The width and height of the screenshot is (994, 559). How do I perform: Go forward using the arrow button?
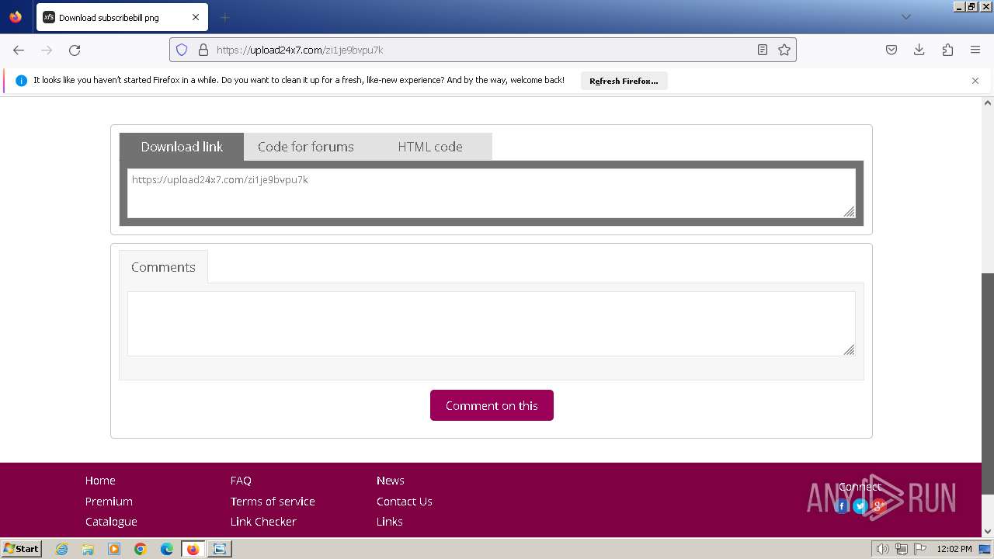click(47, 50)
